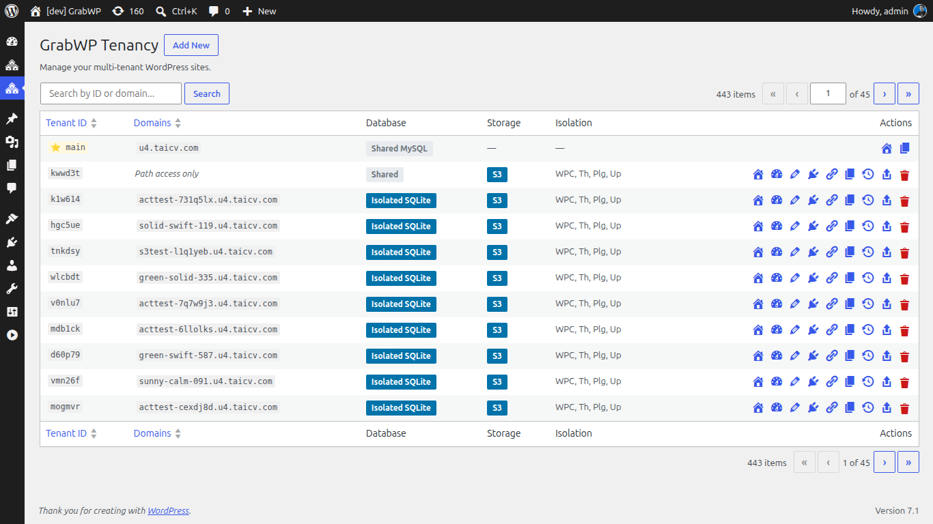Open [dev] GrabWP site menu
The width and height of the screenshot is (933, 524).
tap(66, 11)
